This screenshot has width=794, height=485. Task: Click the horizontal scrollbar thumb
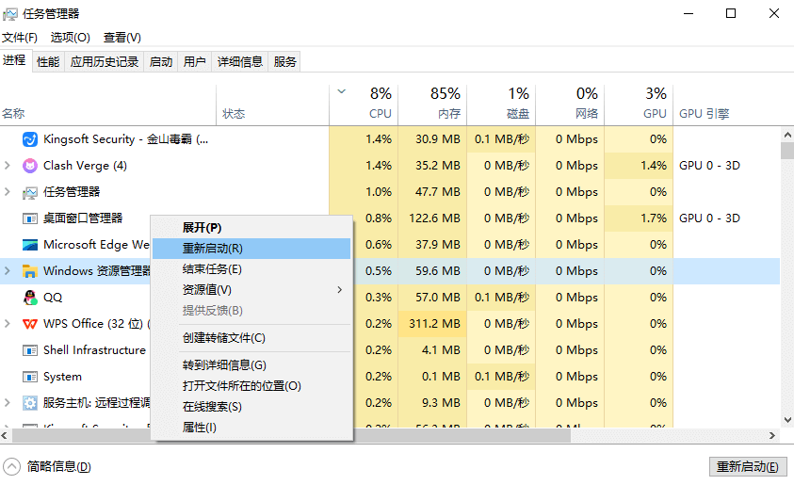click(292, 435)
